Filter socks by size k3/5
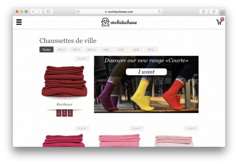The image size is (238, 165). (121, 49)
